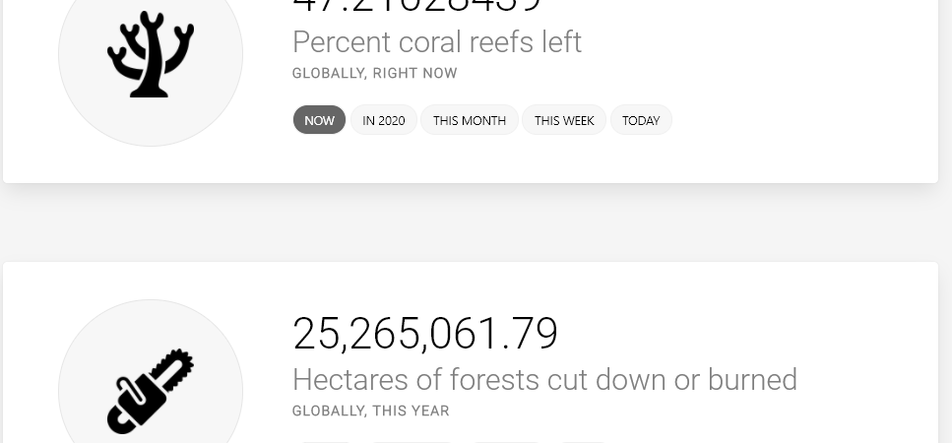Open "Hectares of forests cut down or burned" heading
Viewport: 952px width, 443px height.
click(x=544, y=380)
